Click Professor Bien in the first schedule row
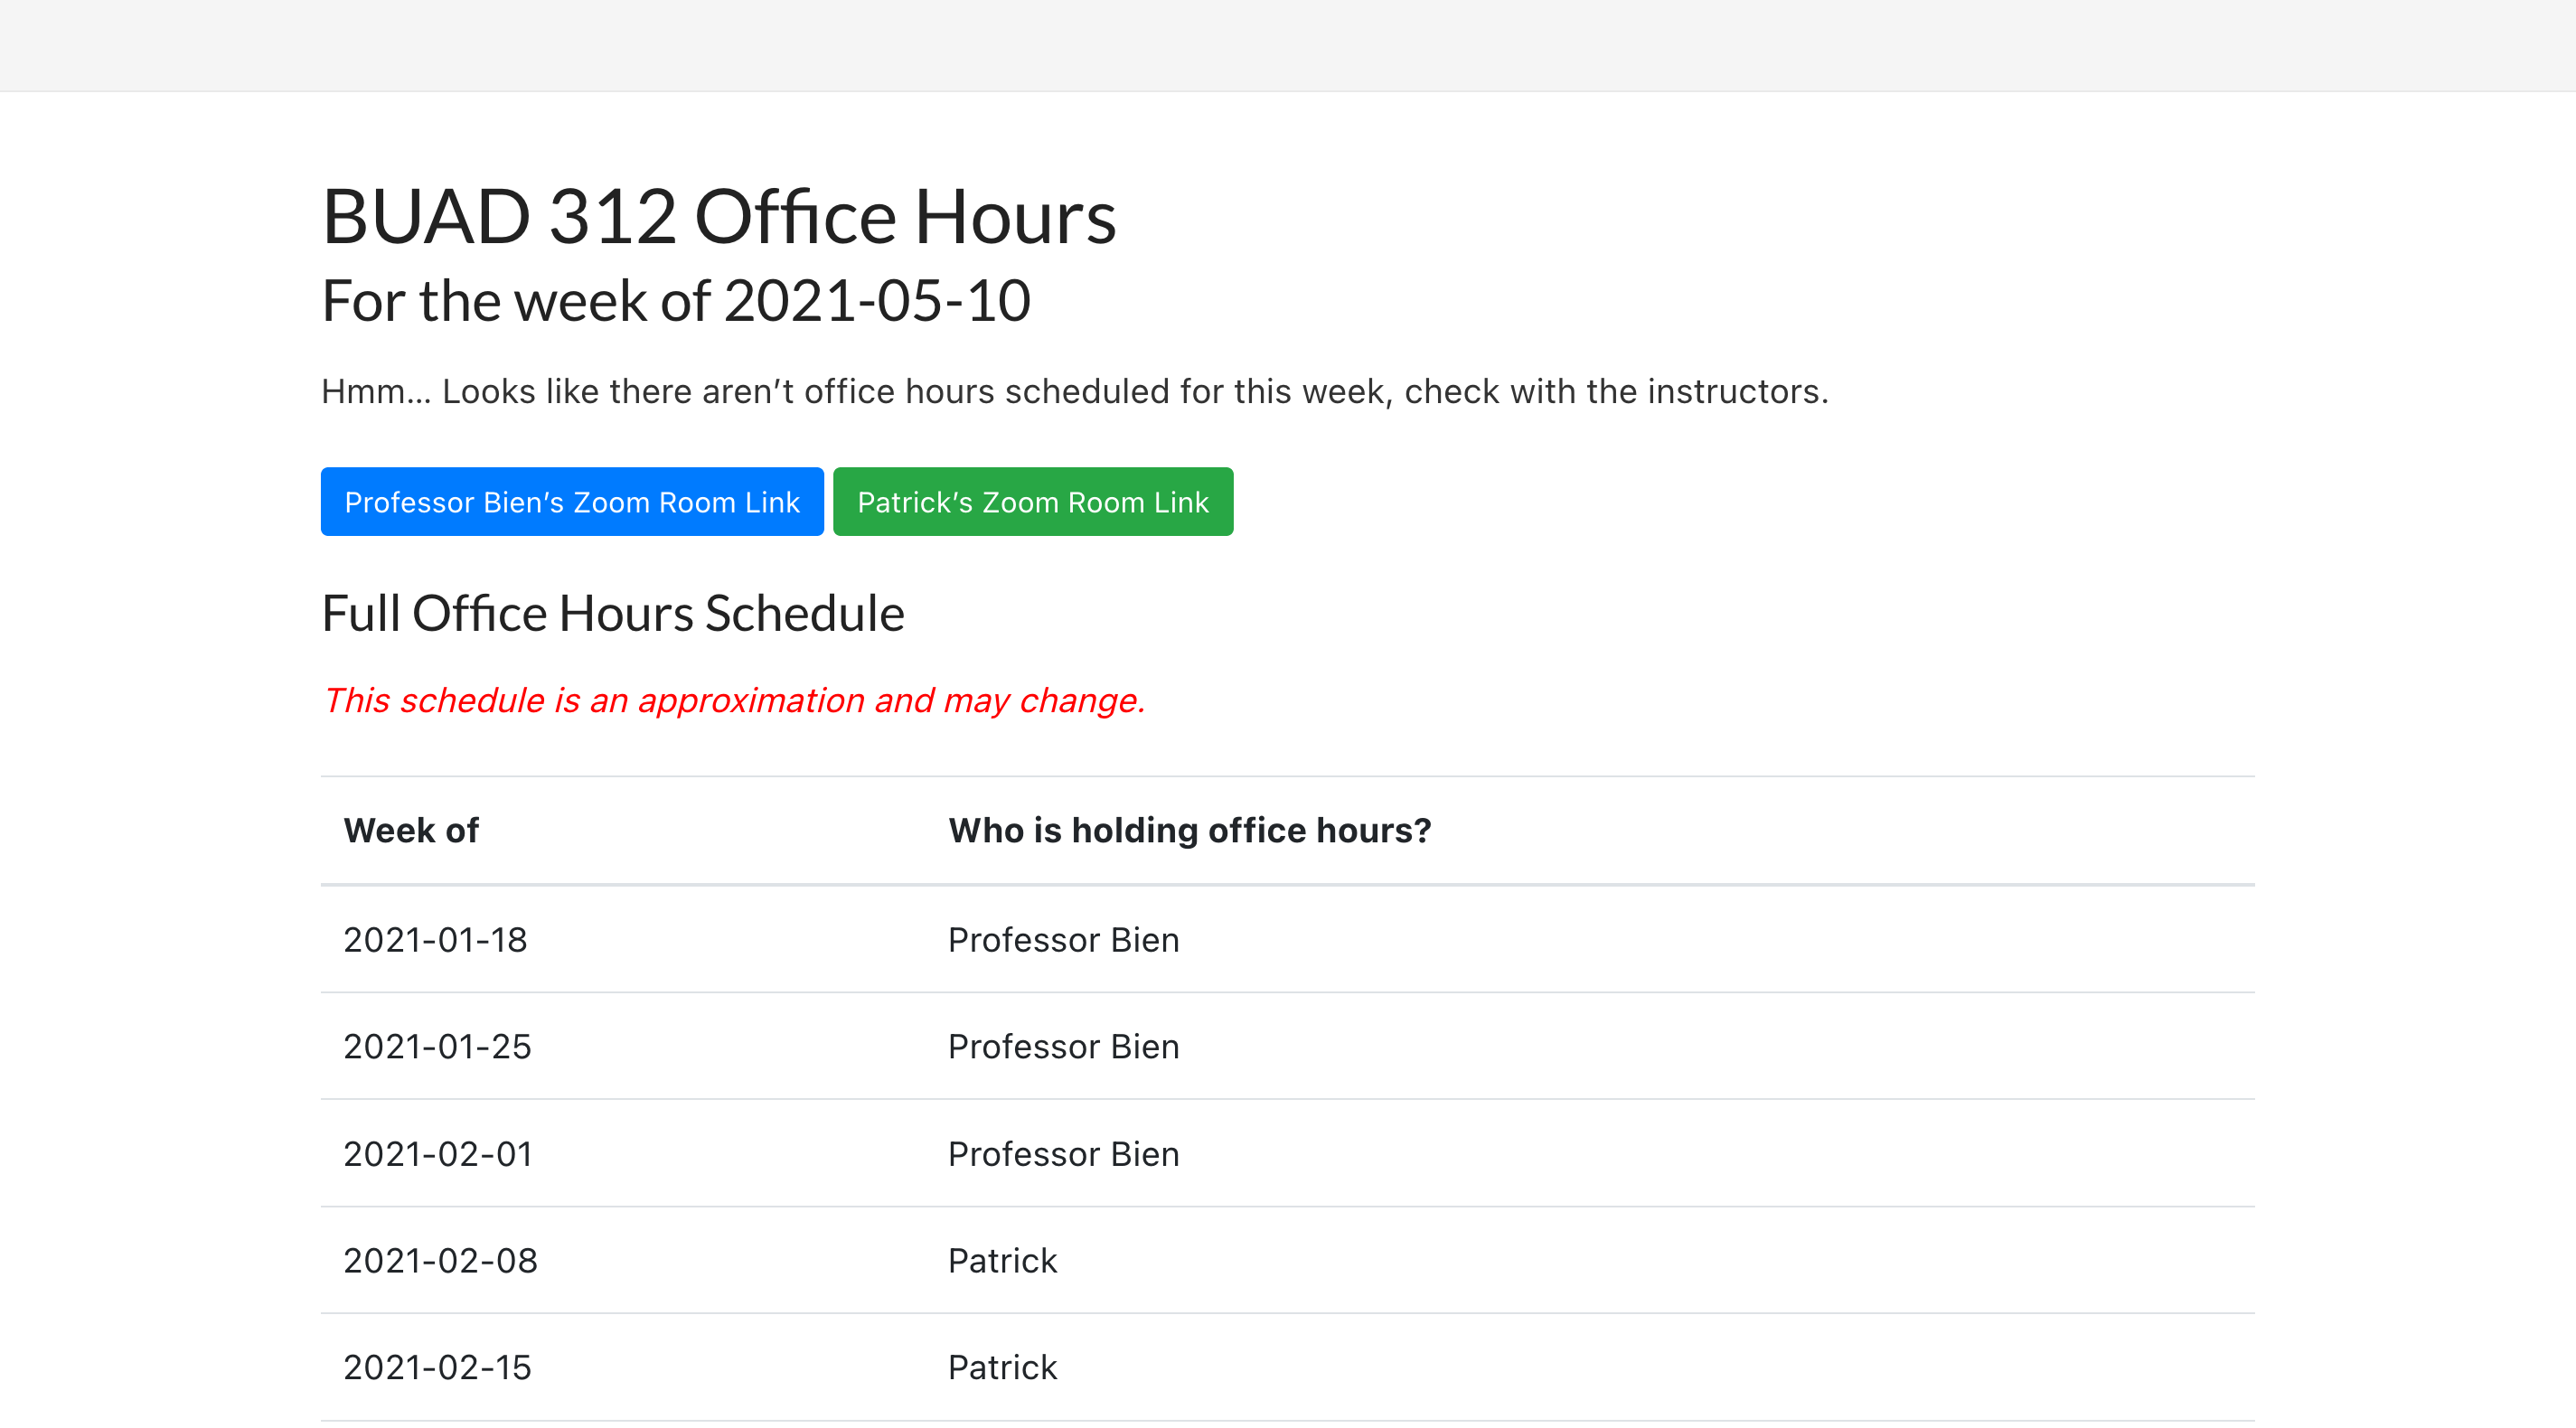Screen dimensions: 2576x1428 pyautogui.click(x=1063, y=939)
